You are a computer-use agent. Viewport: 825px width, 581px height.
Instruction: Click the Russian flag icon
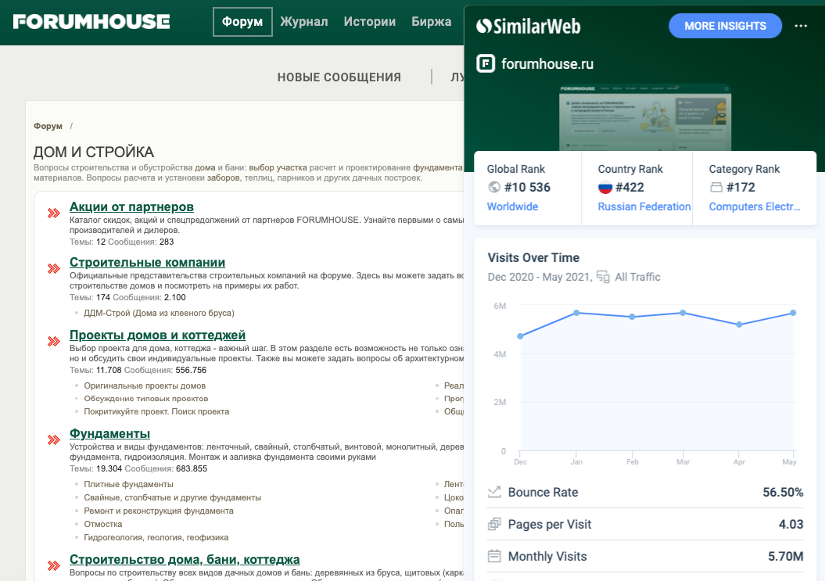(604, 188)
